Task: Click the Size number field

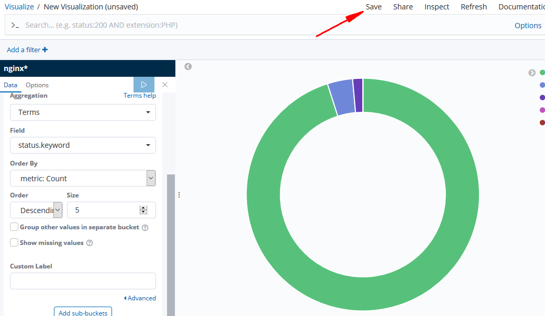Action: (x=111, y=210)
